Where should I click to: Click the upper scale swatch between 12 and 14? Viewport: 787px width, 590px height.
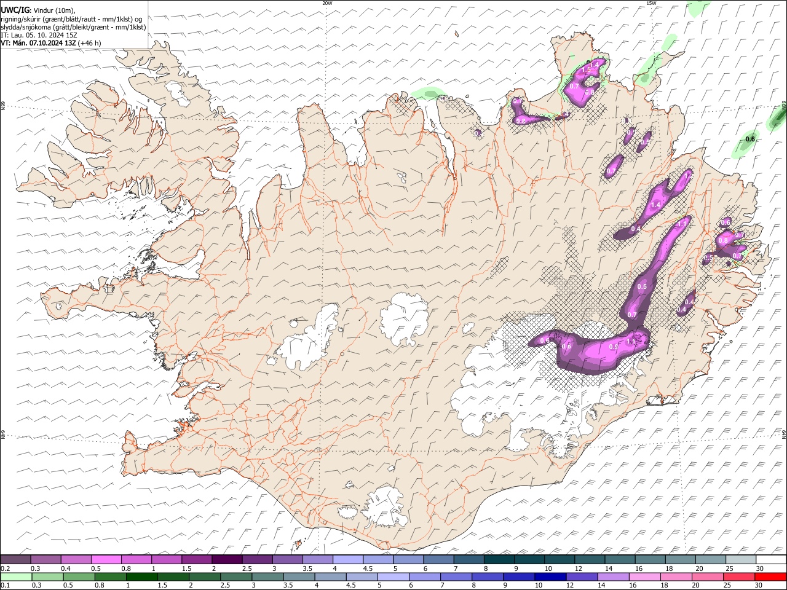point(590,559)
